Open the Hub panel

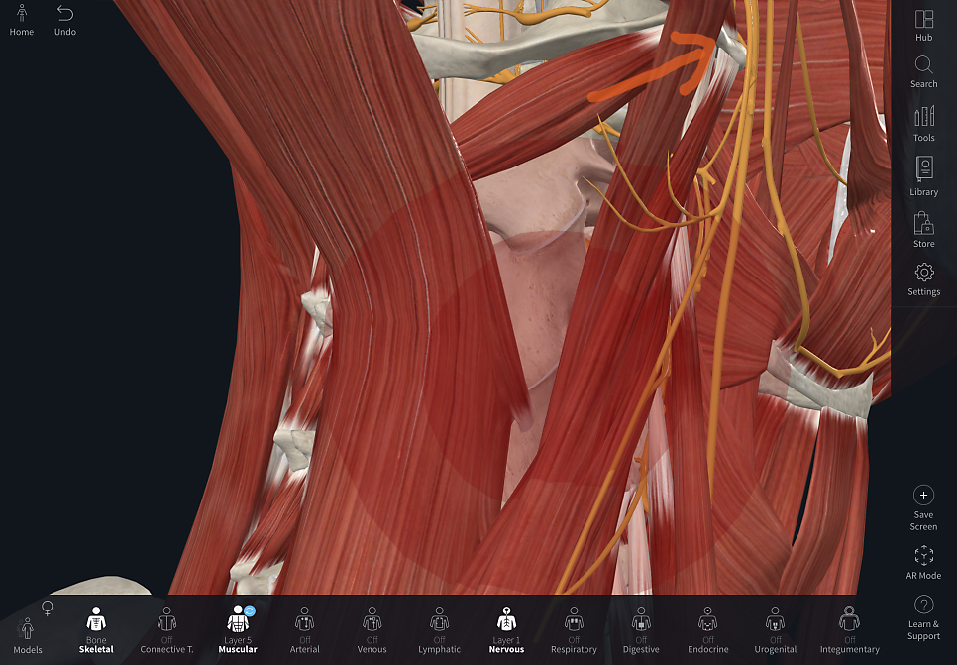pyautogui.click(x=923, y=26)
